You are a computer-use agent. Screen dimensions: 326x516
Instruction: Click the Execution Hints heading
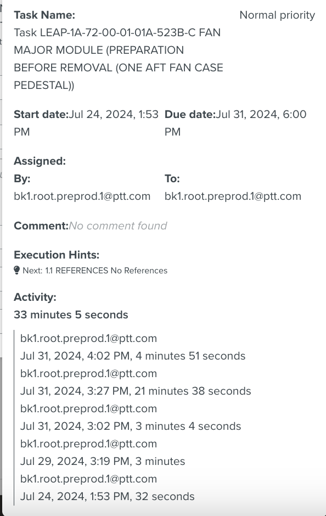click(x=57, y=255)
